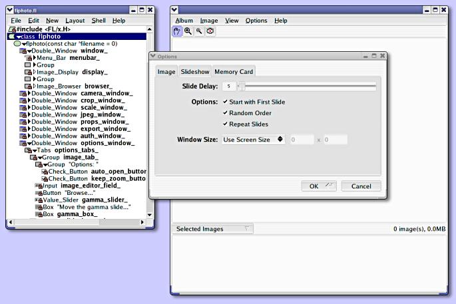Uncheck Repeat Slides option
The image size is (456, 304).
tap(225, 124)
